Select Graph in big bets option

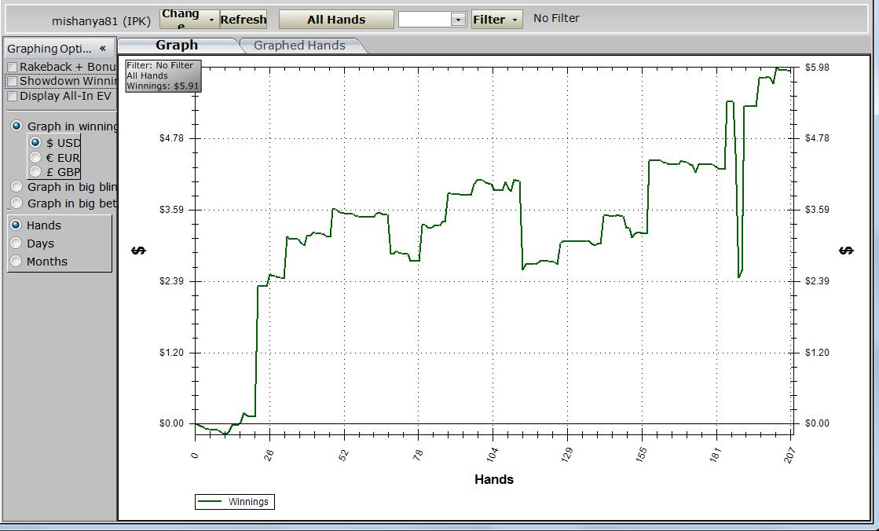pyautogui.click(x=16, y=203)
